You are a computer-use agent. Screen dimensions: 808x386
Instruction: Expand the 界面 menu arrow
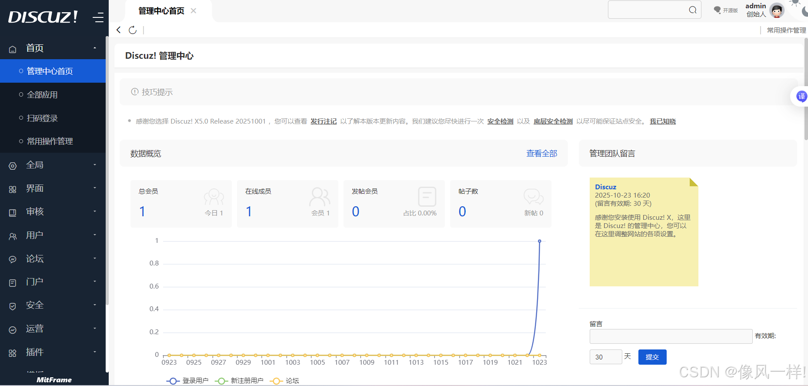click(95, 188)
